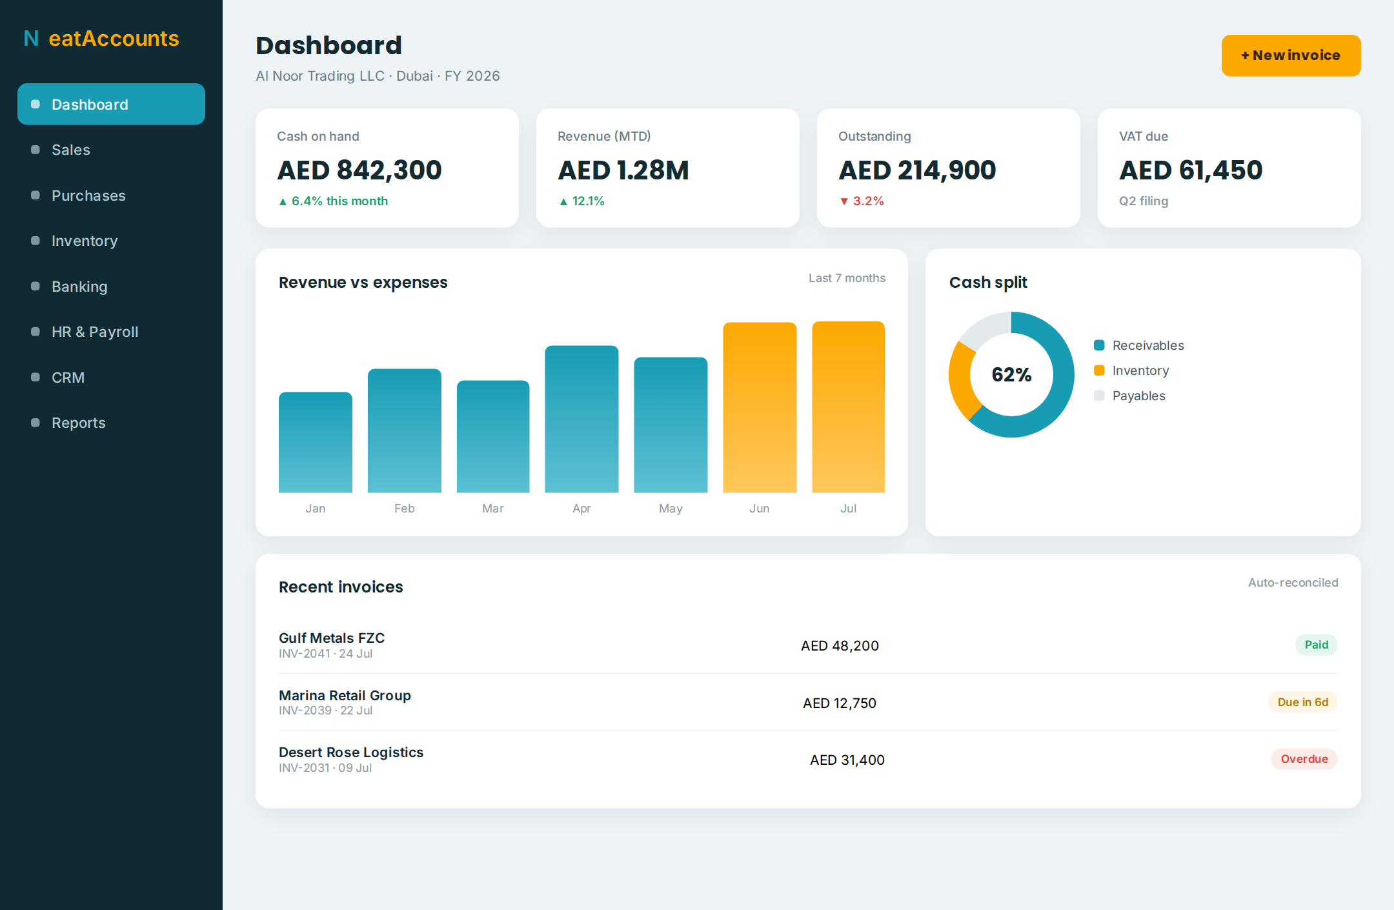Click the 3.2% outstanding decrease

pyautogui.click(x=862, y=201)
